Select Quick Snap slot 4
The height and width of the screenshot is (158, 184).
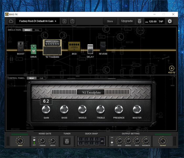click(97, 139)
